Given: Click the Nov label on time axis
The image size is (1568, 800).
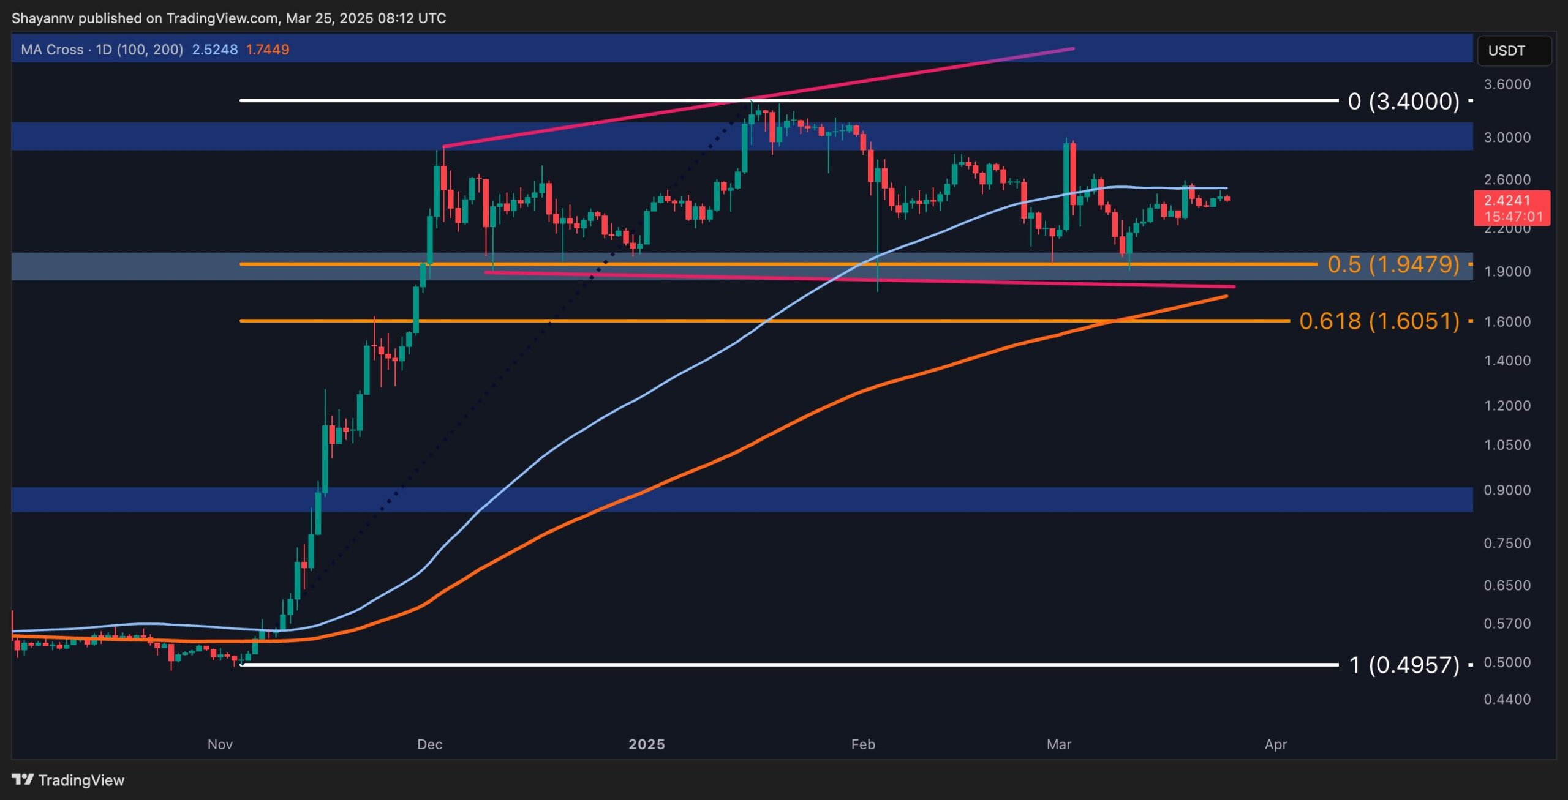Looking at the screenshot, I should 220,744.
